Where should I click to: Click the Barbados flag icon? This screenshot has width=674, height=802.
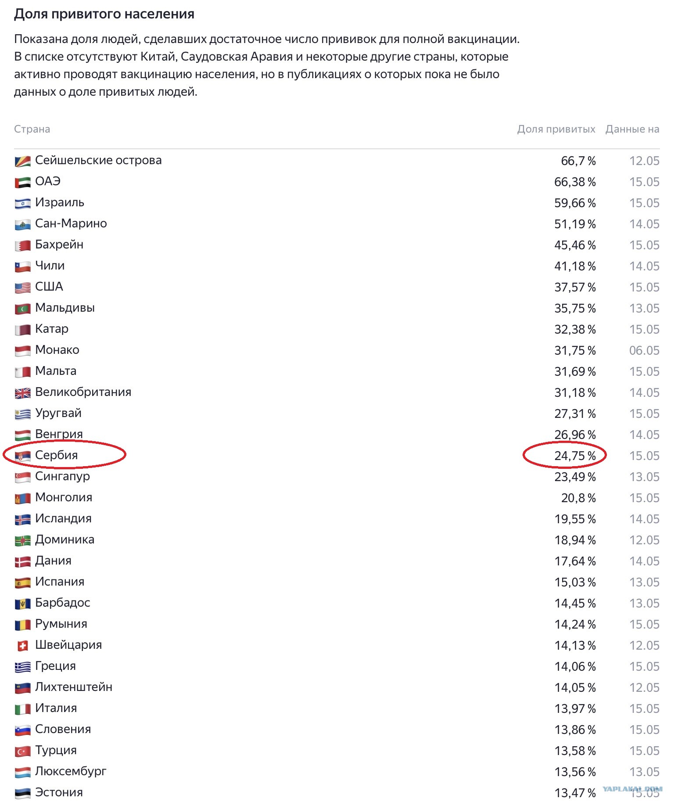coord(23,604)
